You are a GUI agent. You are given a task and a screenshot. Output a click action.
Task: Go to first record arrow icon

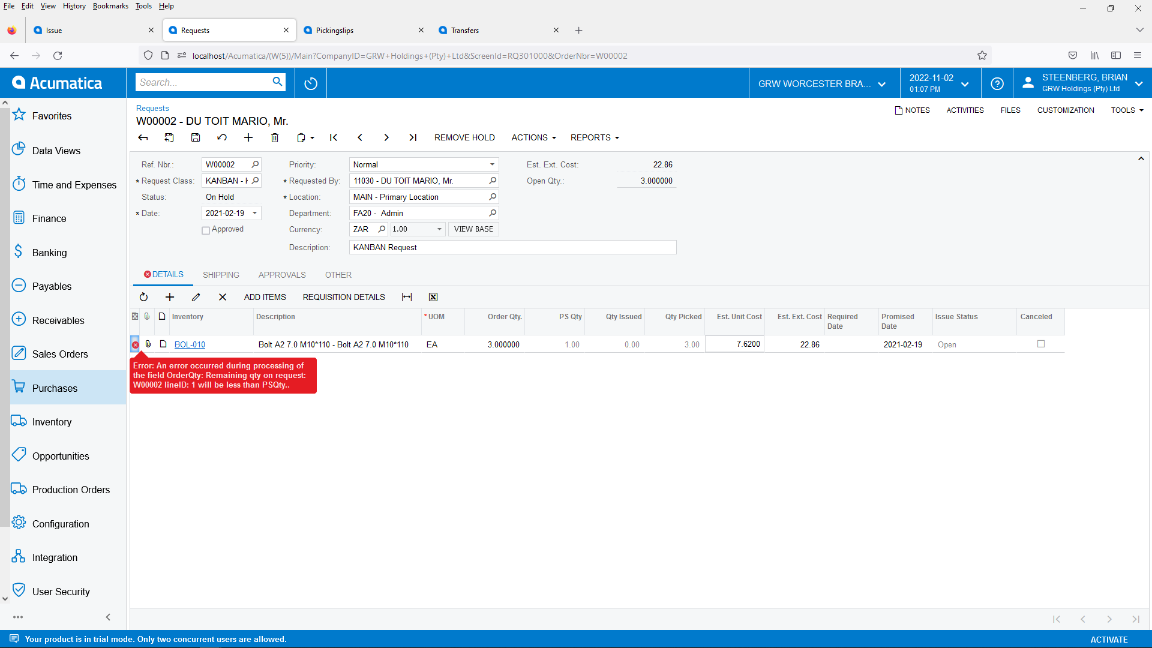point(334,137)
